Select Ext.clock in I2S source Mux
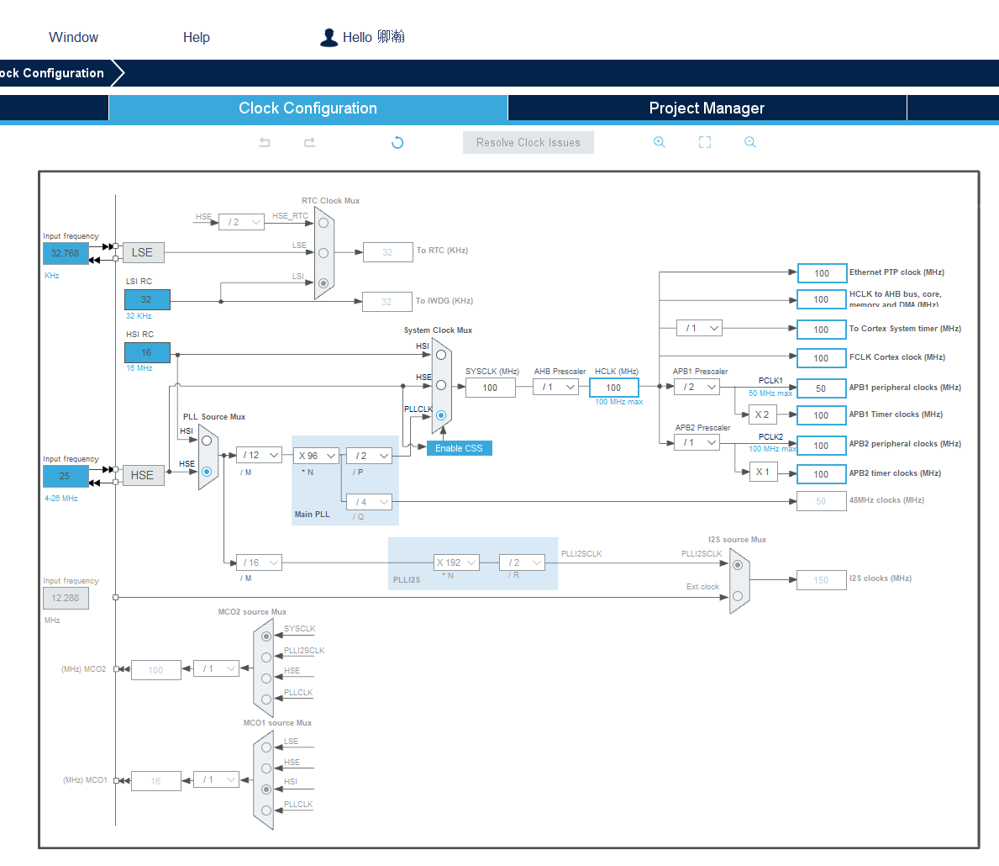This screenshot has height=866, width=999. coord(737,596)
